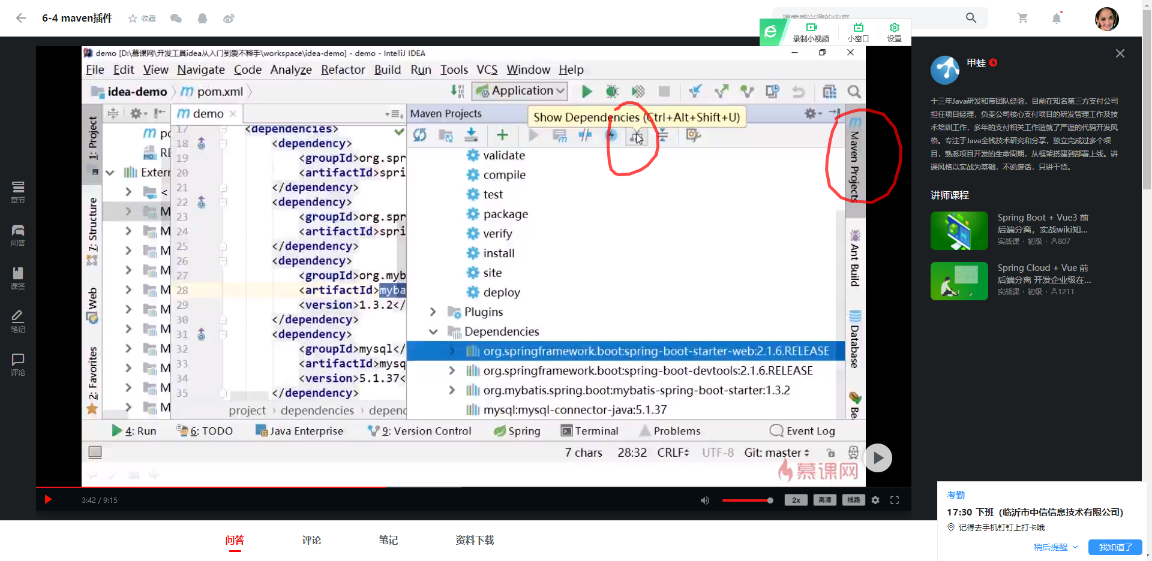Hide the Maven Projects panel
Screen dimensions: 1152x561
(x=835, y=113)
